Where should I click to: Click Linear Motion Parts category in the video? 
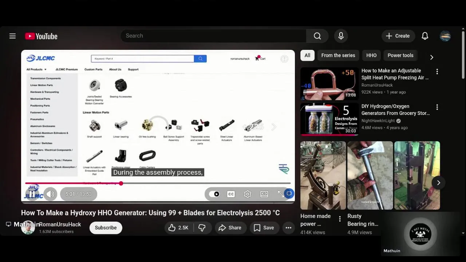pos(42,85)
